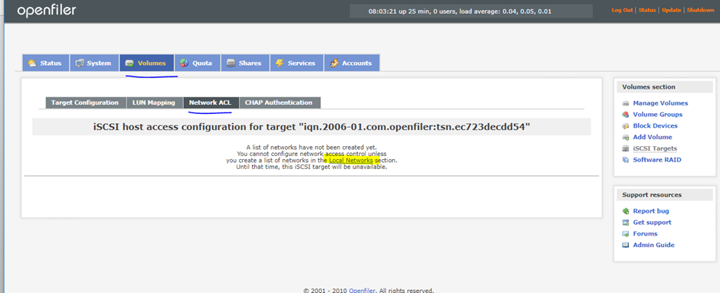Click the Block Devices icon
720x293 pixels.
pyautogui.click(x=625, y=126)
